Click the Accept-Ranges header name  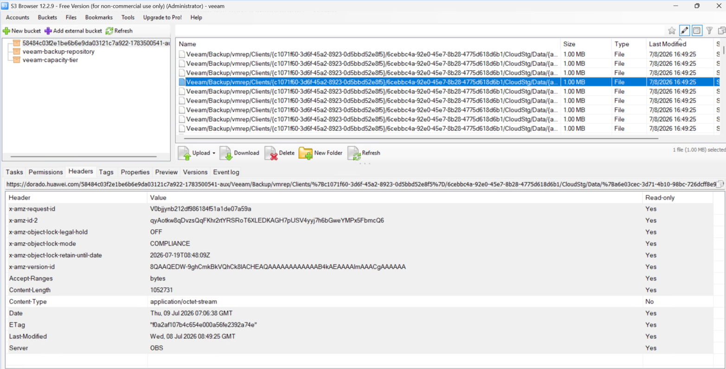pos(31,278)
